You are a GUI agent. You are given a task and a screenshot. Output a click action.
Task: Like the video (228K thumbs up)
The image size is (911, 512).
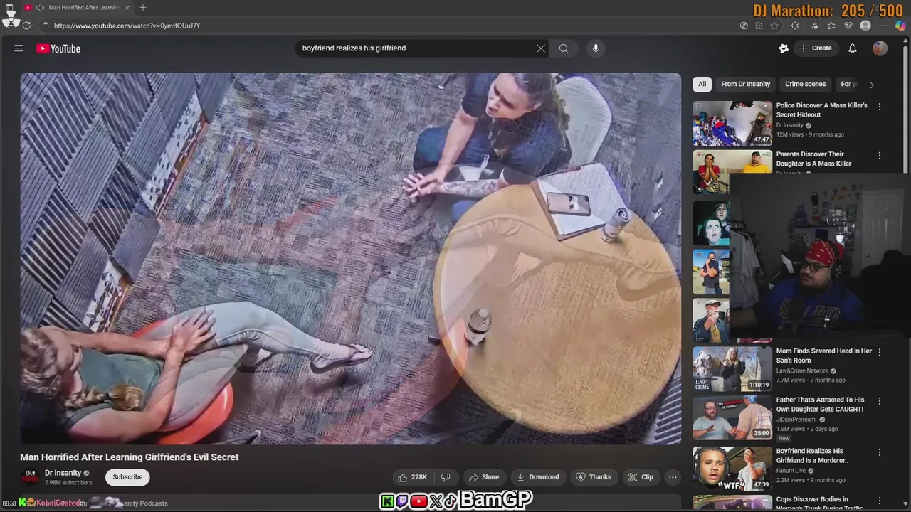pos(413,477)
